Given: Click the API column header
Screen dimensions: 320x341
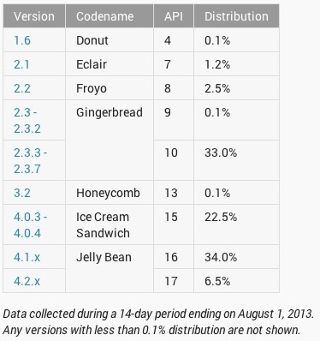Looking at the screenshot, I should click(x=174, y=16).
